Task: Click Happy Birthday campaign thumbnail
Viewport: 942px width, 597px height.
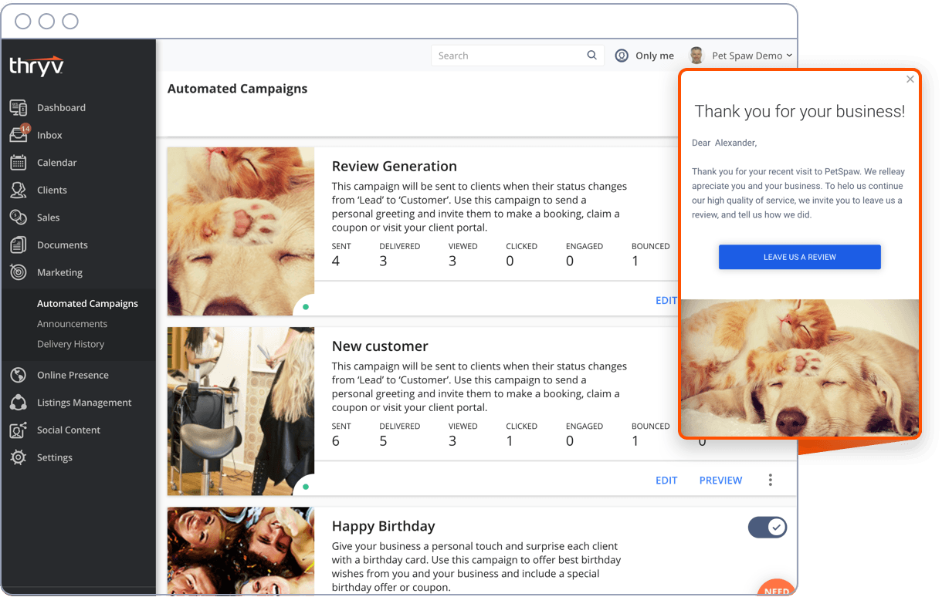Action: point(241,551)
